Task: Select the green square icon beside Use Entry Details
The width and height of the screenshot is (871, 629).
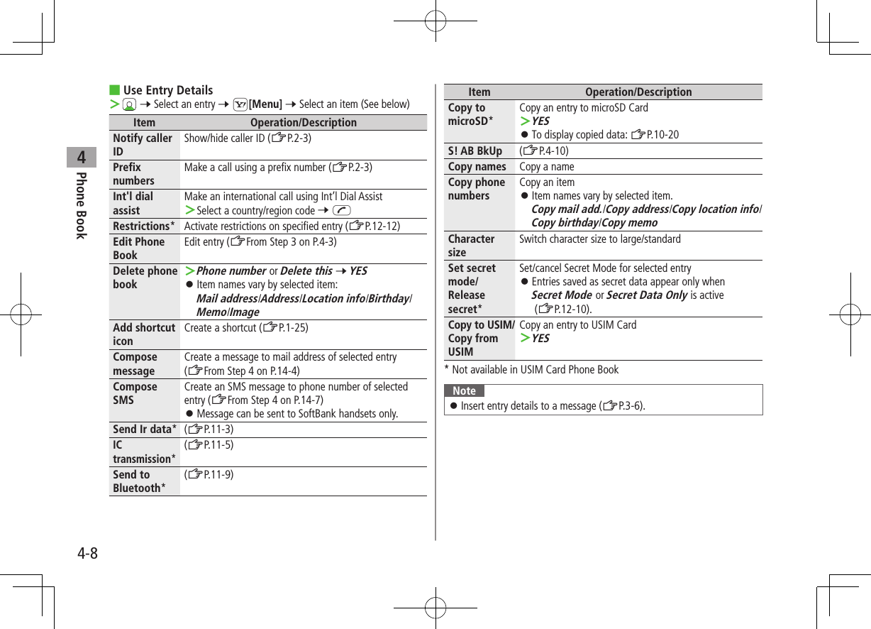Action: (x=113, y=89)
